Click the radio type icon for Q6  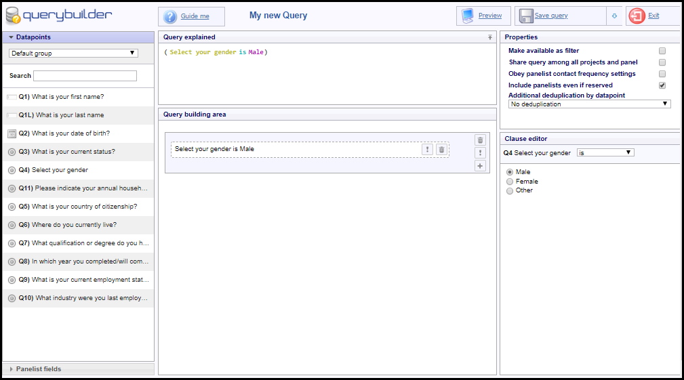[12, 226]
